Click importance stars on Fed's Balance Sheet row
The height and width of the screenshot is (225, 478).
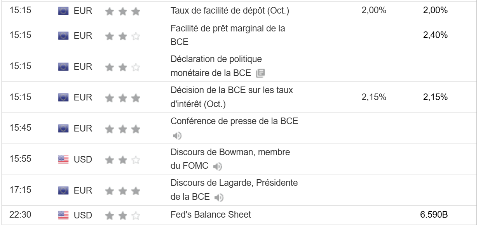pyautogui.click(x=122, y=215)
